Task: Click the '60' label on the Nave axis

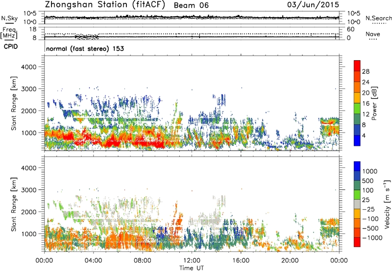Action: click(350, 29)
